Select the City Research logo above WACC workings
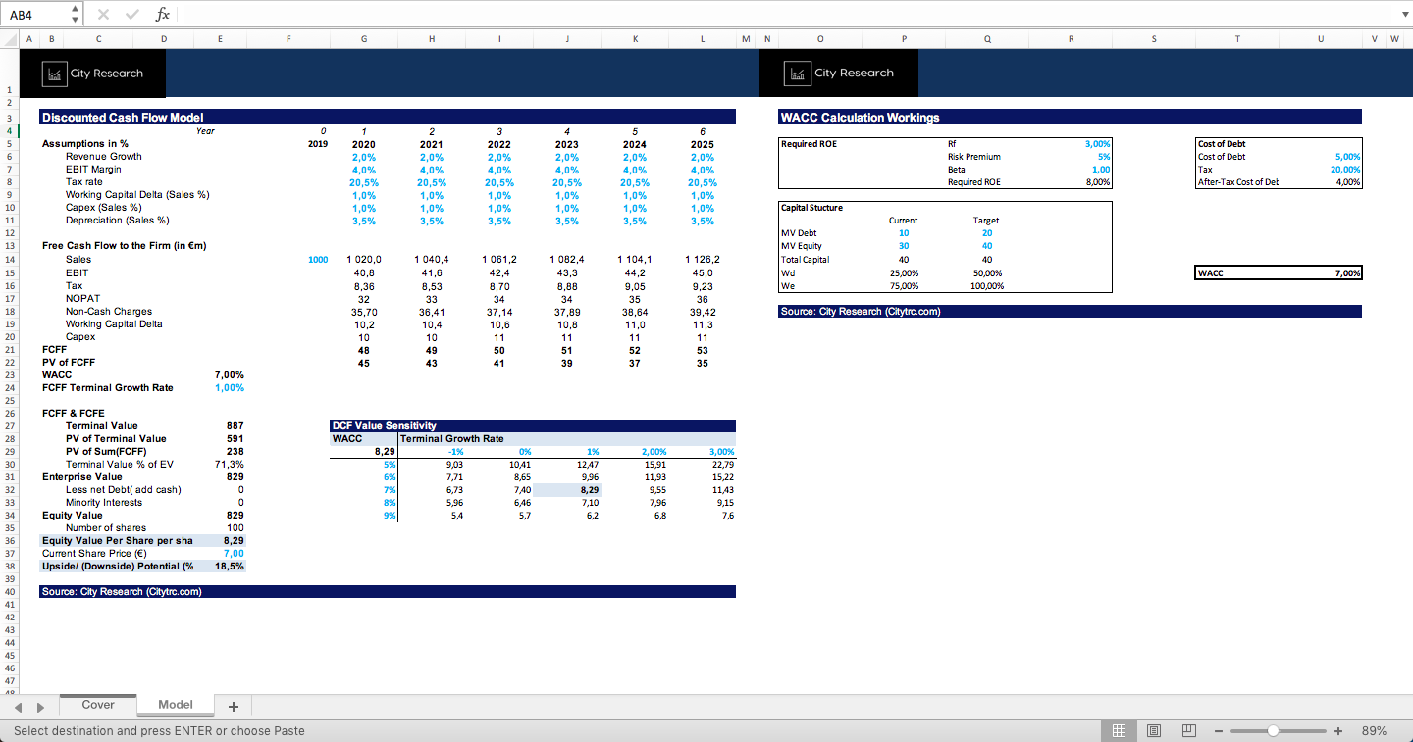 pyautogui.click(x=840, y=73)
